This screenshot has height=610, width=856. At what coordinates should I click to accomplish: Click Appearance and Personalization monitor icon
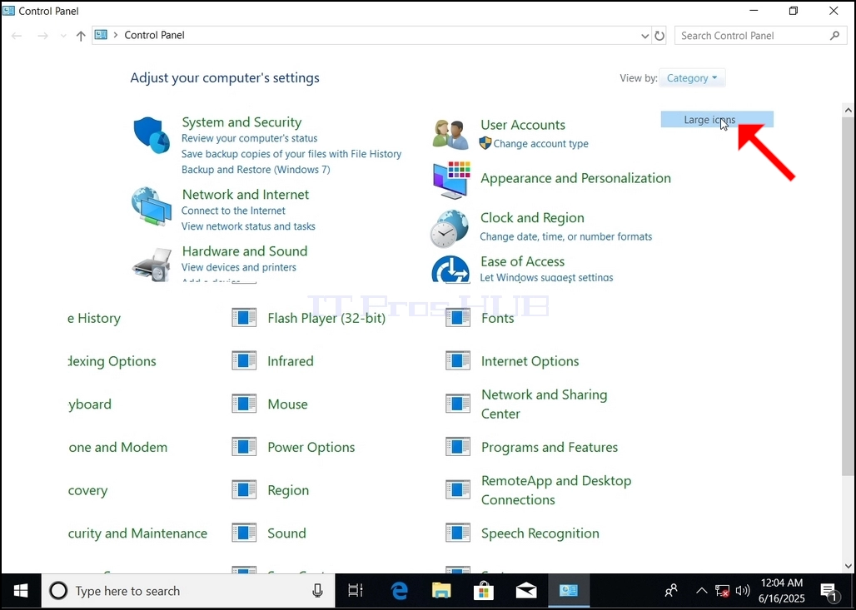[x=451, y=180]
